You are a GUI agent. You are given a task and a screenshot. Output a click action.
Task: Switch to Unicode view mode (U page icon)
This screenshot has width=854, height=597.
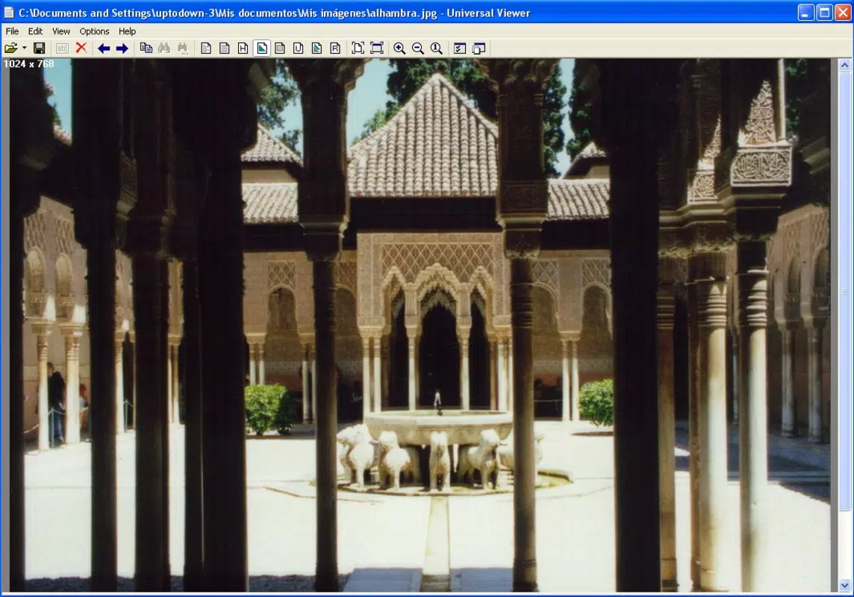coord(298,49)
